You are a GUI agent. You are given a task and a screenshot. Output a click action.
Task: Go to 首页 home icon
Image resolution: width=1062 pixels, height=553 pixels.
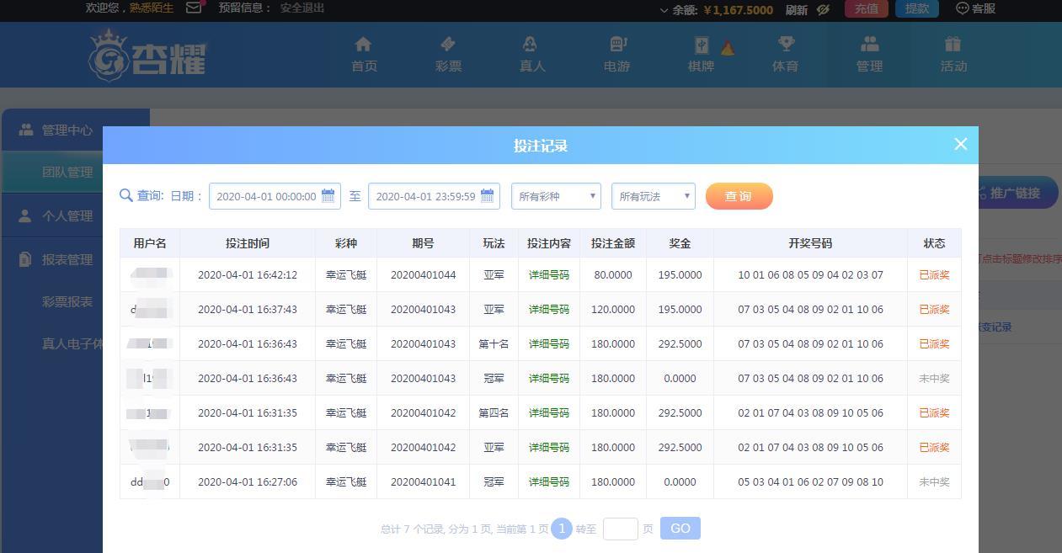coord(363,45)
